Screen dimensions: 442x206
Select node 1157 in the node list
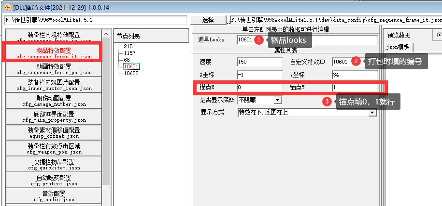[x=129, y=53]
